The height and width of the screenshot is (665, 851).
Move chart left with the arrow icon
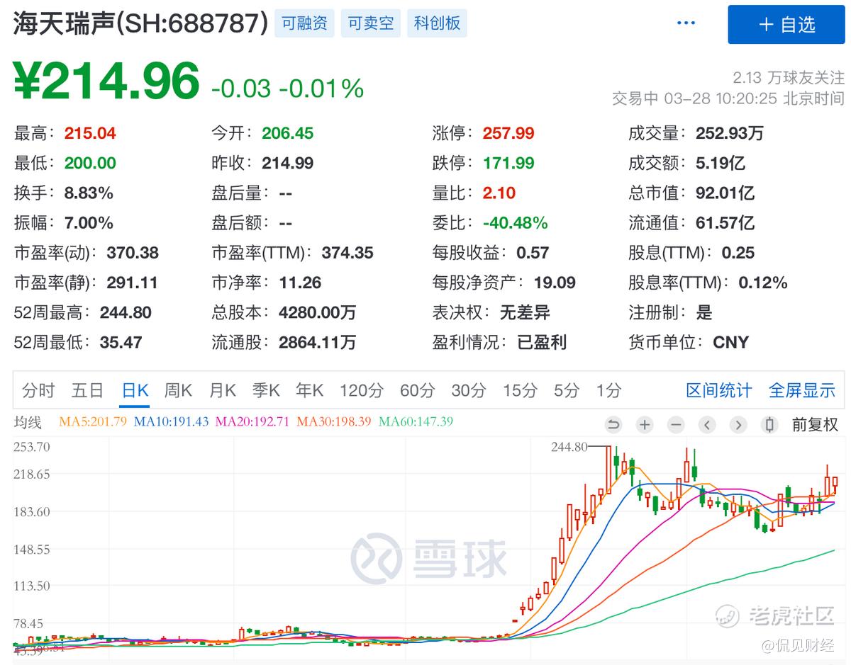pos(707,425)
